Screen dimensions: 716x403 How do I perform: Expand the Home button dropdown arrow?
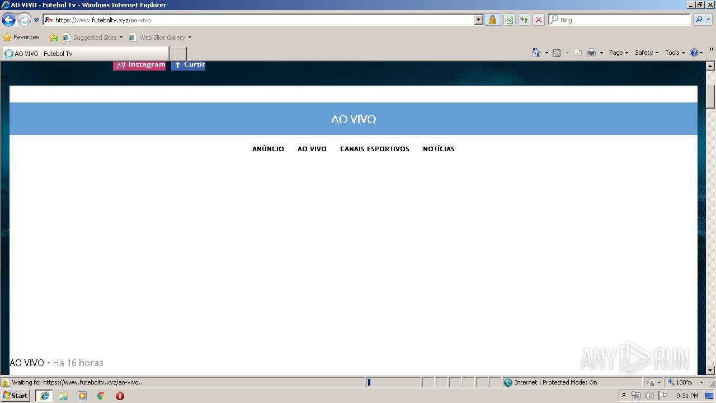[547, 53]
